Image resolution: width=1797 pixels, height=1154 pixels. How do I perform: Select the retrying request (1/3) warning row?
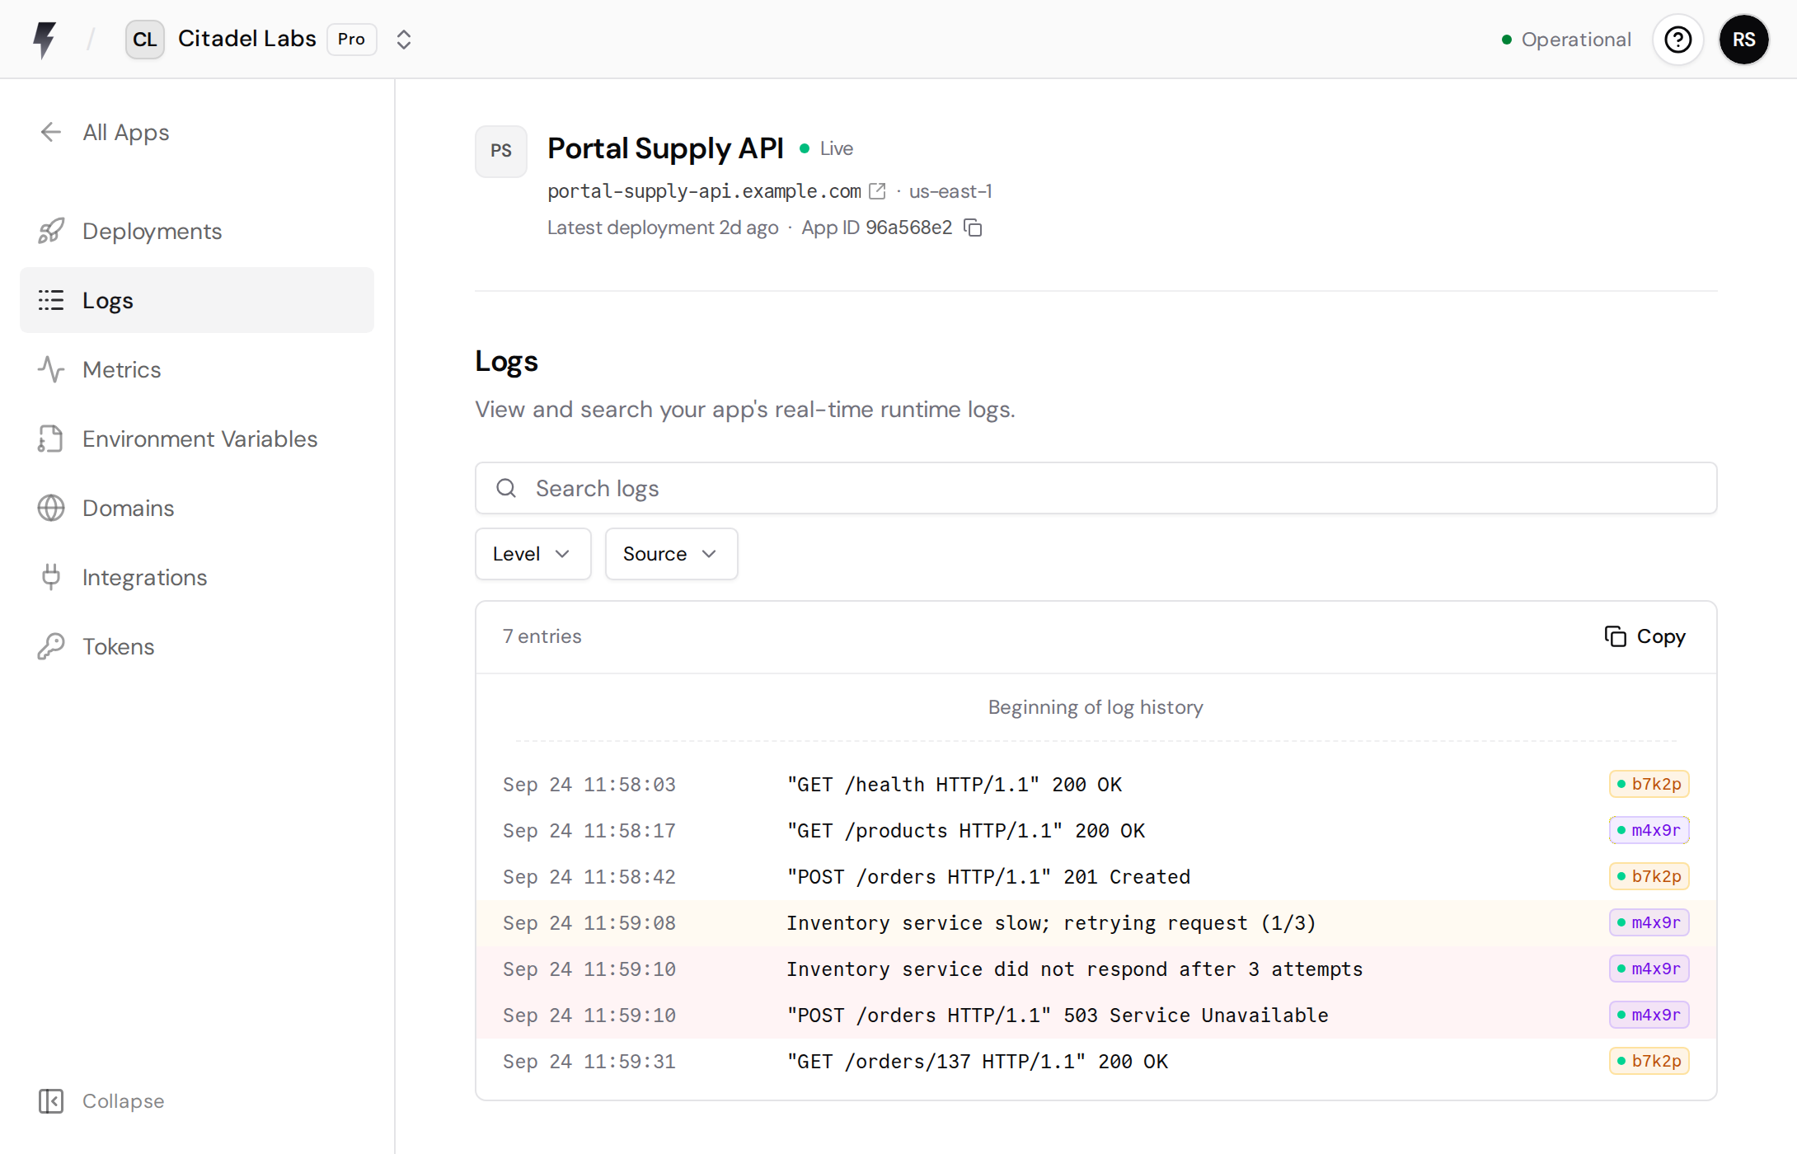pos(1096,922)
